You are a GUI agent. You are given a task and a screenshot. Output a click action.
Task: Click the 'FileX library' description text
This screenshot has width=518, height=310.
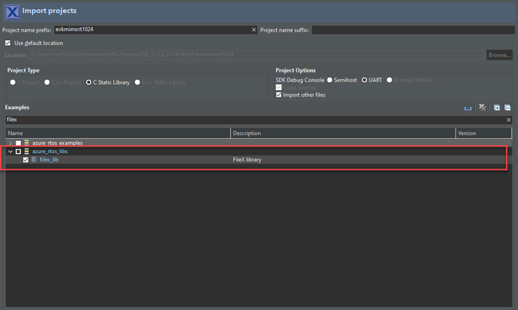(x=247, y=160)
